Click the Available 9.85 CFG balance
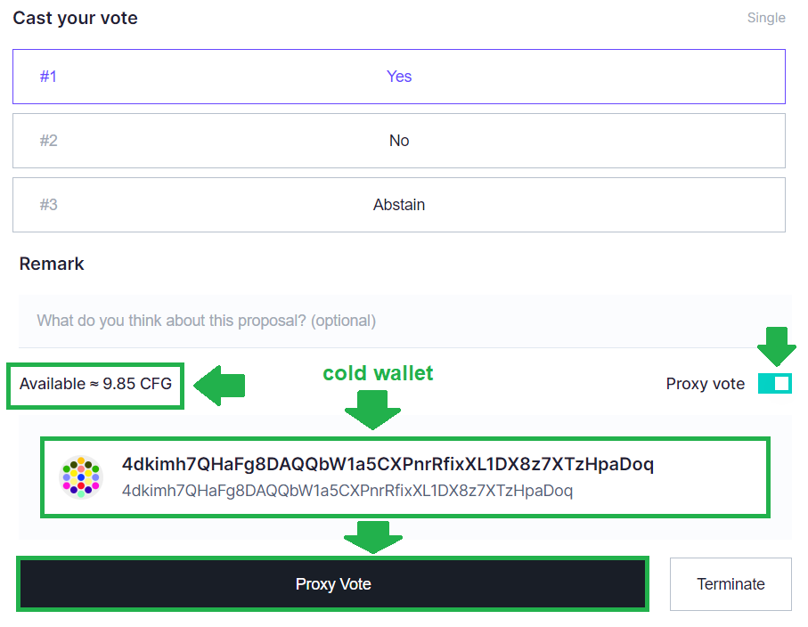 pos(95,385)
